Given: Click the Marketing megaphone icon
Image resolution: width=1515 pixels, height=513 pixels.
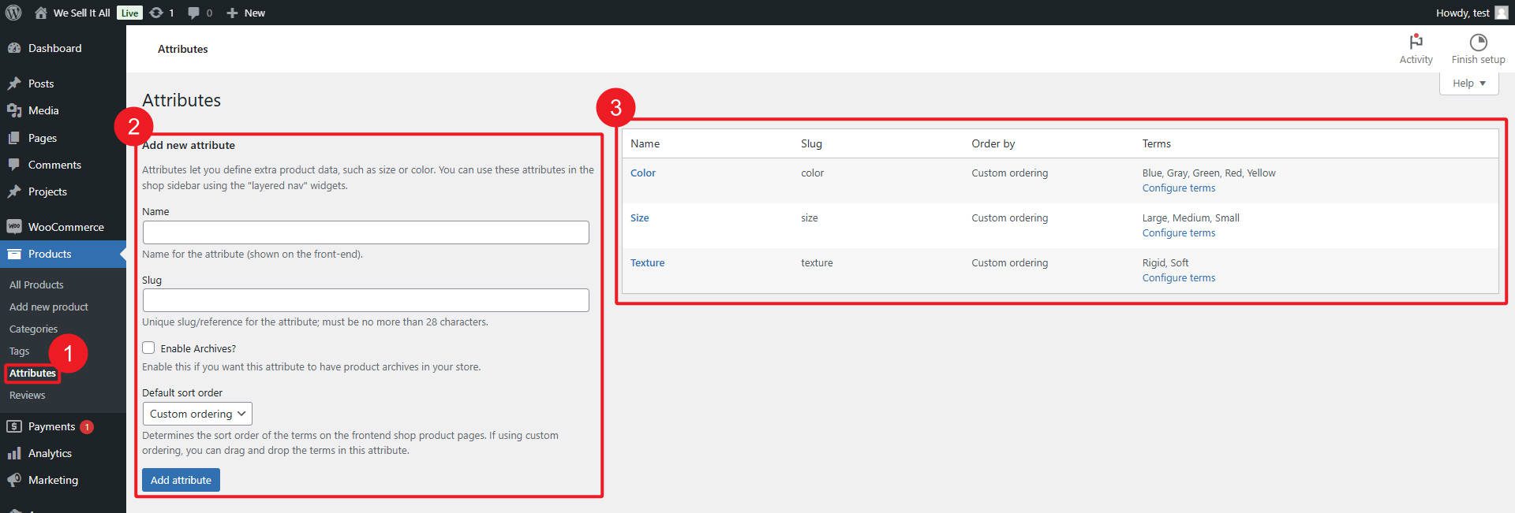Looking at the screenshot, I should point(14,480).
